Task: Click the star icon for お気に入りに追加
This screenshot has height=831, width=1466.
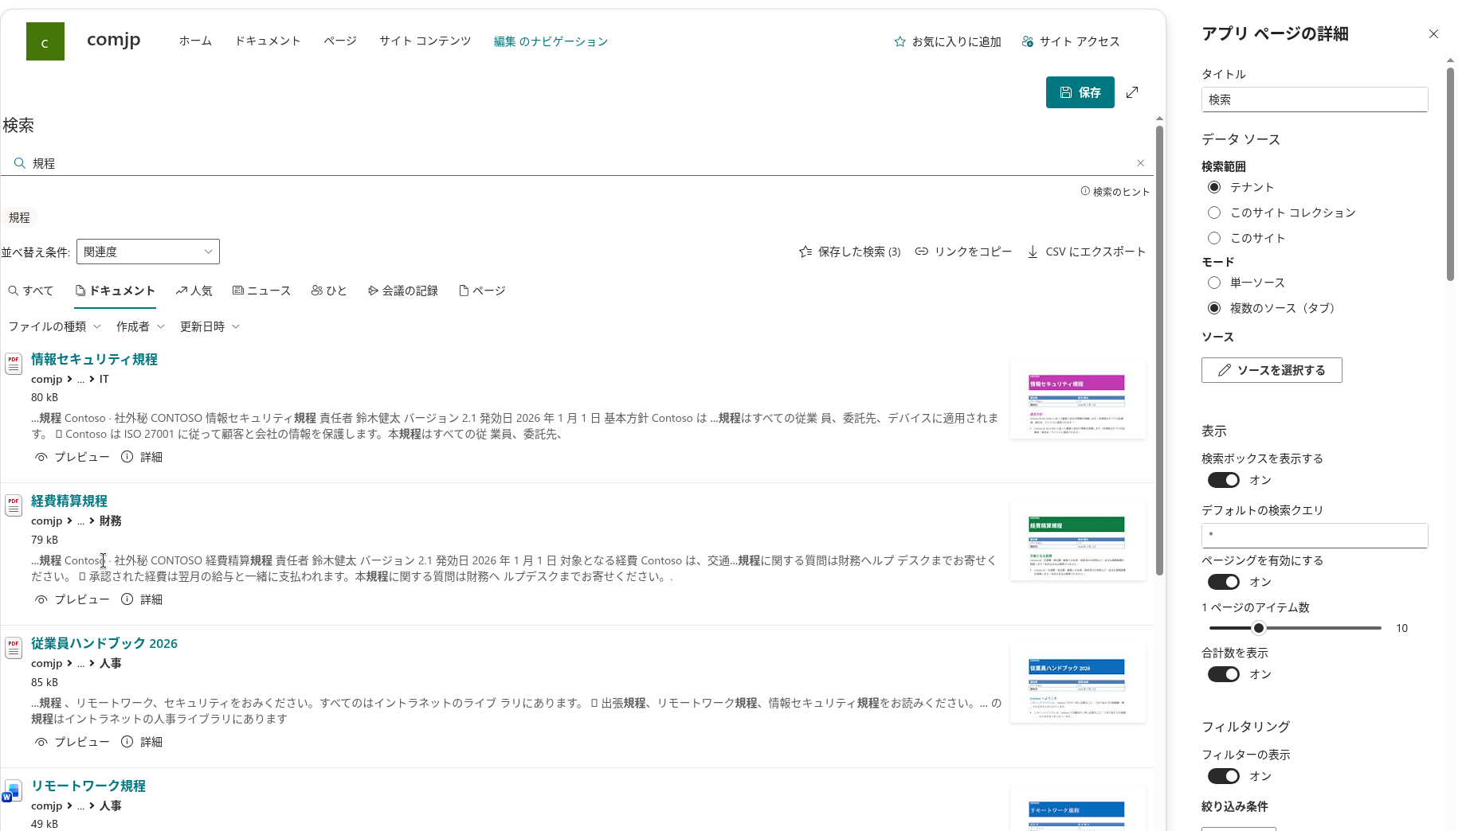Action: pos(900,41)
